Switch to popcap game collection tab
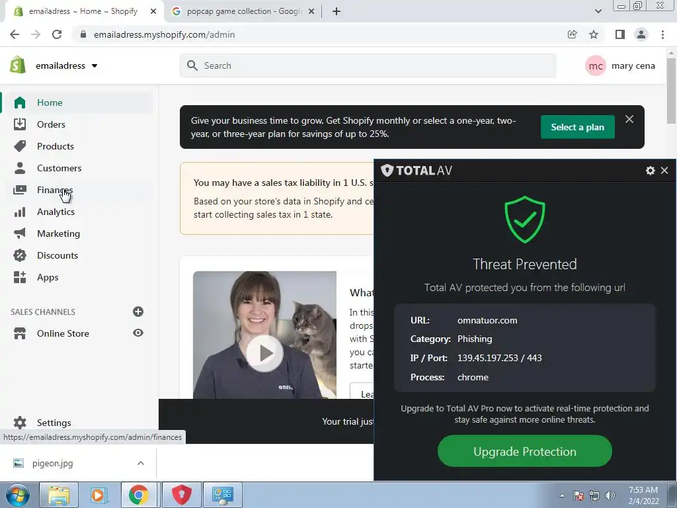677x508 pixels. pos(243,11)
